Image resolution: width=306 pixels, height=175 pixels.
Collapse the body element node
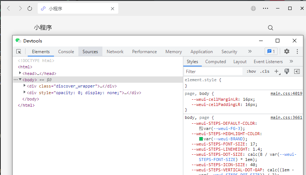[20, 79]
